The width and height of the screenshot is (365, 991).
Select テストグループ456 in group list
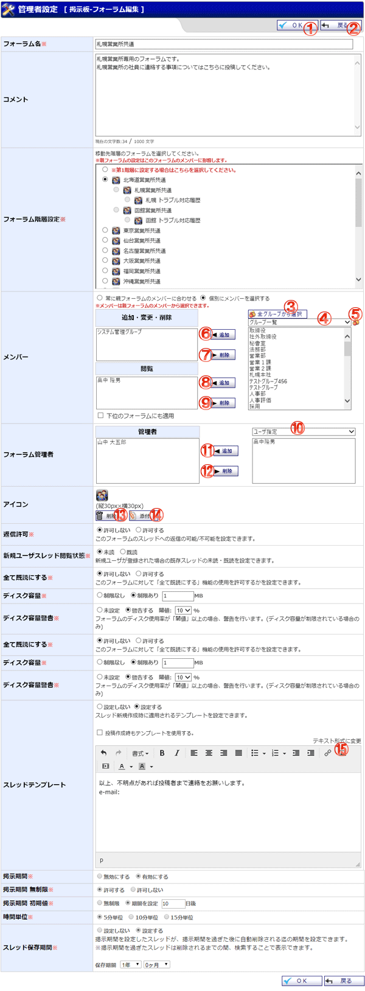[268, 381]
